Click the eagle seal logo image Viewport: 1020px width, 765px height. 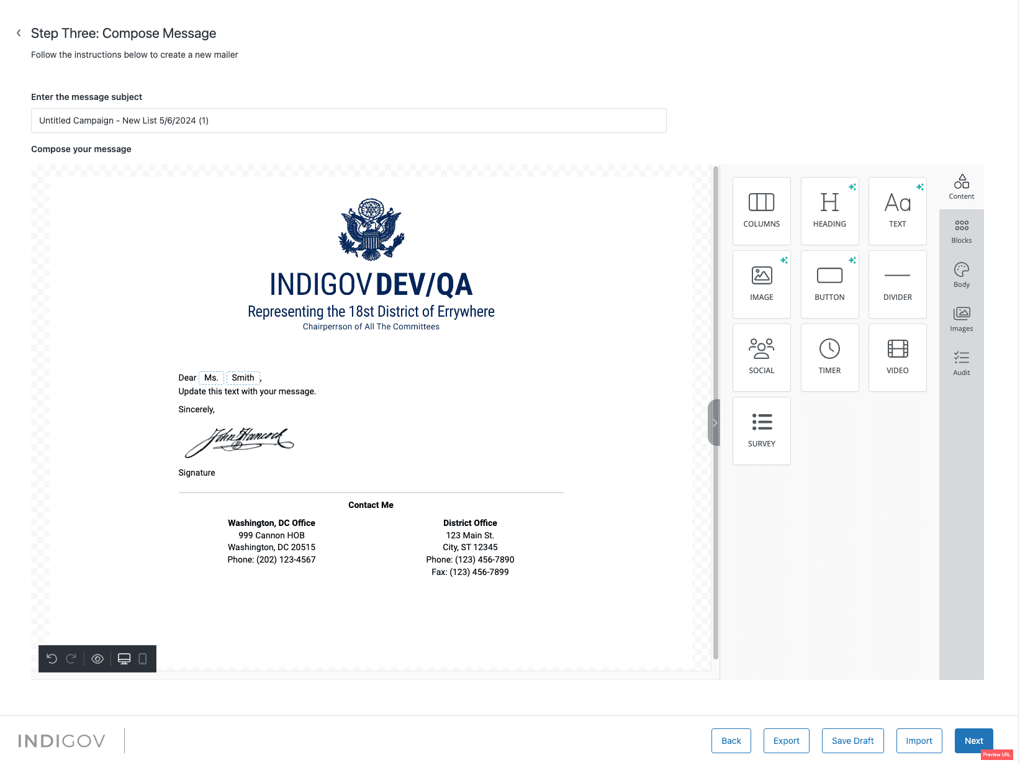click(371, 229)
